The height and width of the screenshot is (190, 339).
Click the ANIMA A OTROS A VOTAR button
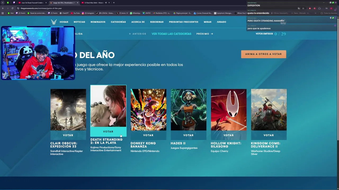tap(264, 54)
